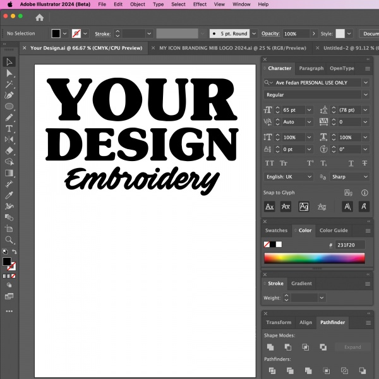Image resolution: width=379 pixels, height=379 pixels.
Task: Click the Merge pathfinder icon
Action: point(308,370)
